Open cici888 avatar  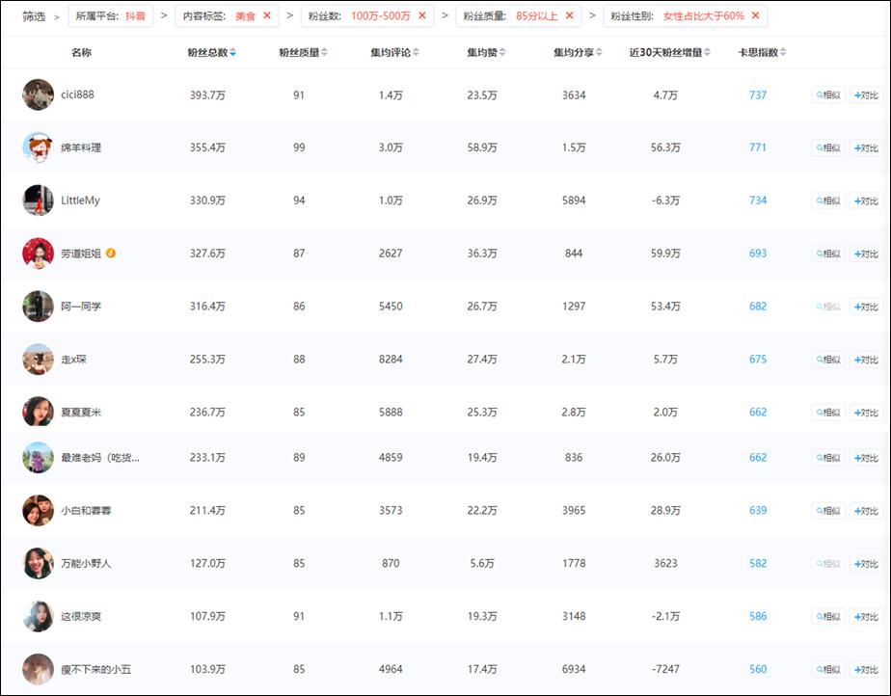pos(38,94)
